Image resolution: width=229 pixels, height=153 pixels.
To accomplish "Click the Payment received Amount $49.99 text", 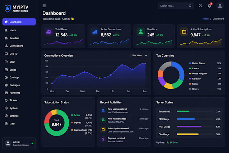I will point(115,142).
